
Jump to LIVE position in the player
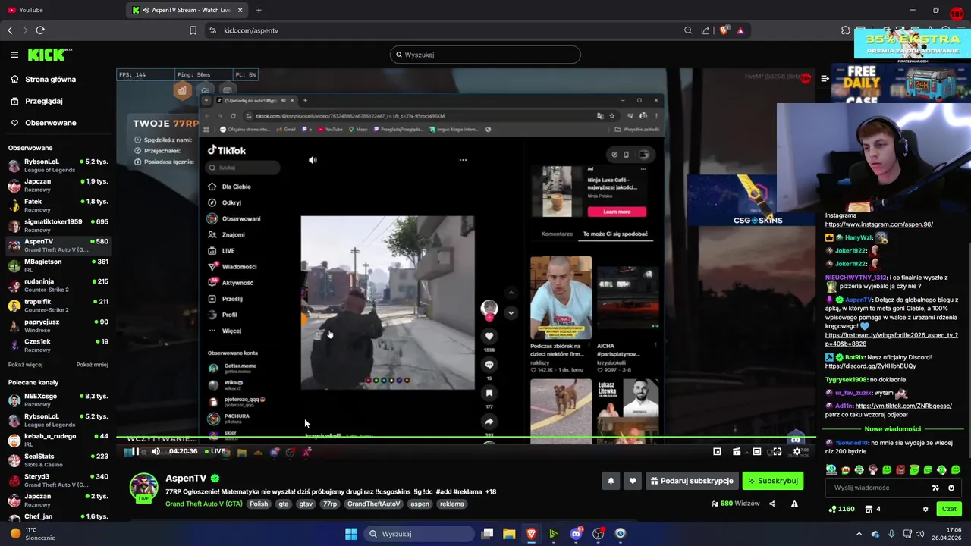click(x=214, y=452)
